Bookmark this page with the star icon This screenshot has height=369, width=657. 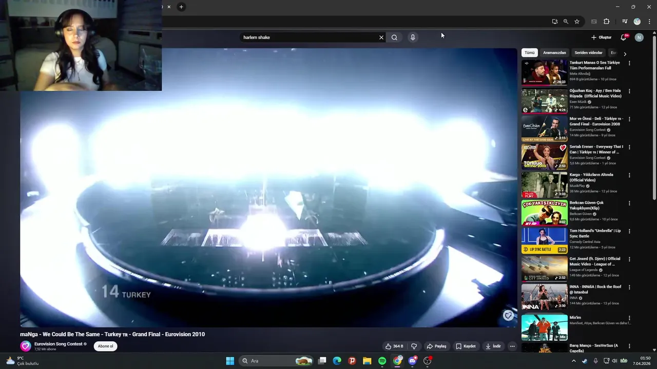(x=577, y=22)
